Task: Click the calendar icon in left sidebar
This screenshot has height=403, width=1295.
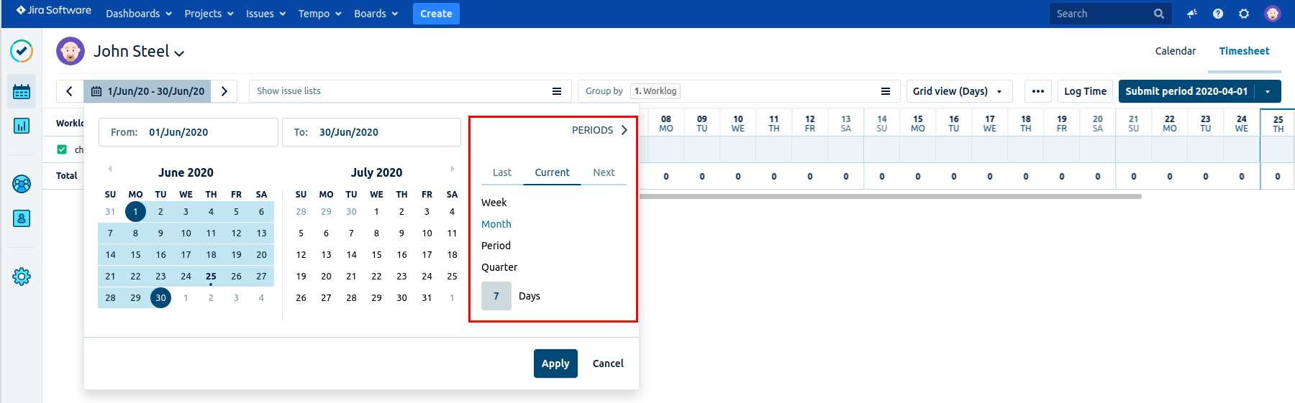Action: point(22,91)
